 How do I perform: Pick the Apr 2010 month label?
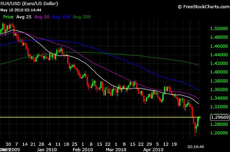[153, 150]
